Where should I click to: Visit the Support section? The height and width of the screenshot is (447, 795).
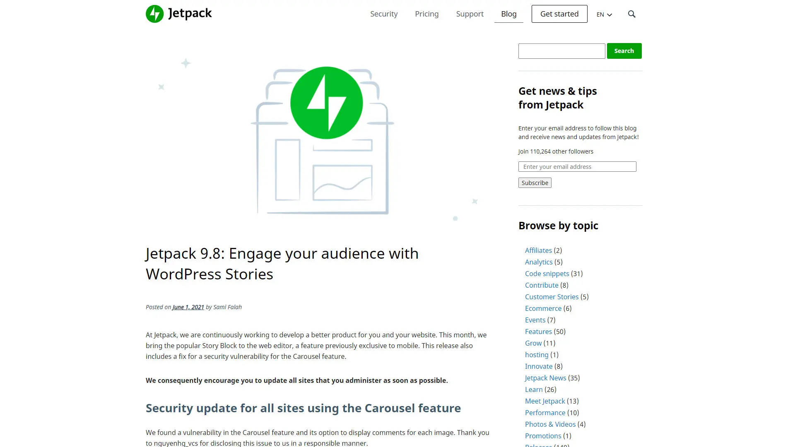[x=470, y=14]
